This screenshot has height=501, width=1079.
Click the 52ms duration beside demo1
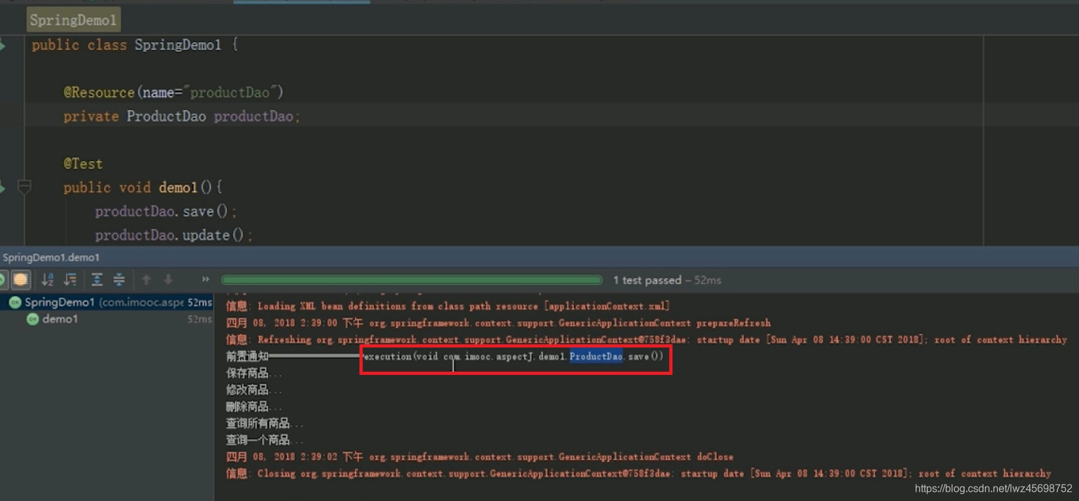199,319
